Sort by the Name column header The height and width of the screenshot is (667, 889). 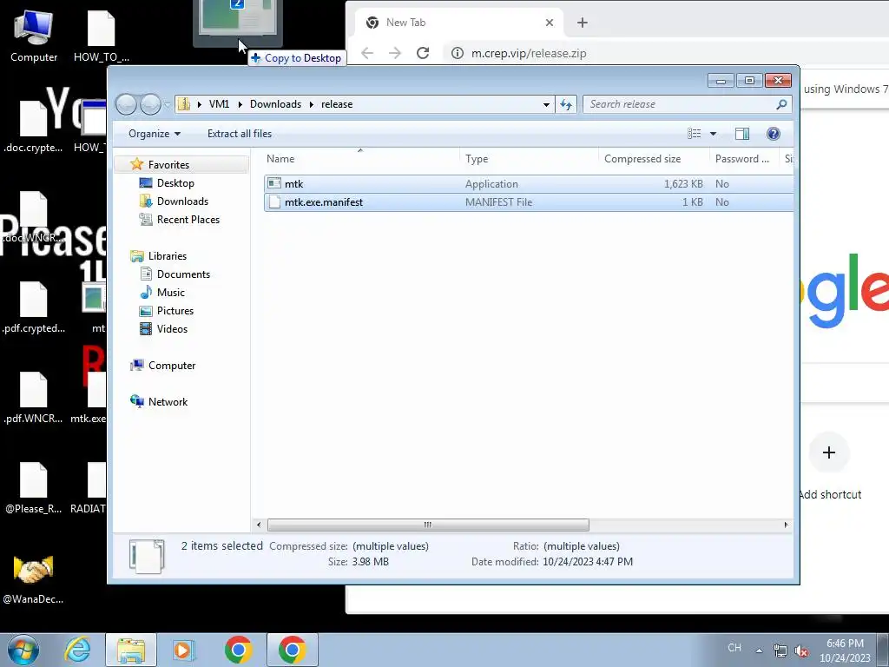tap(361, 159)
